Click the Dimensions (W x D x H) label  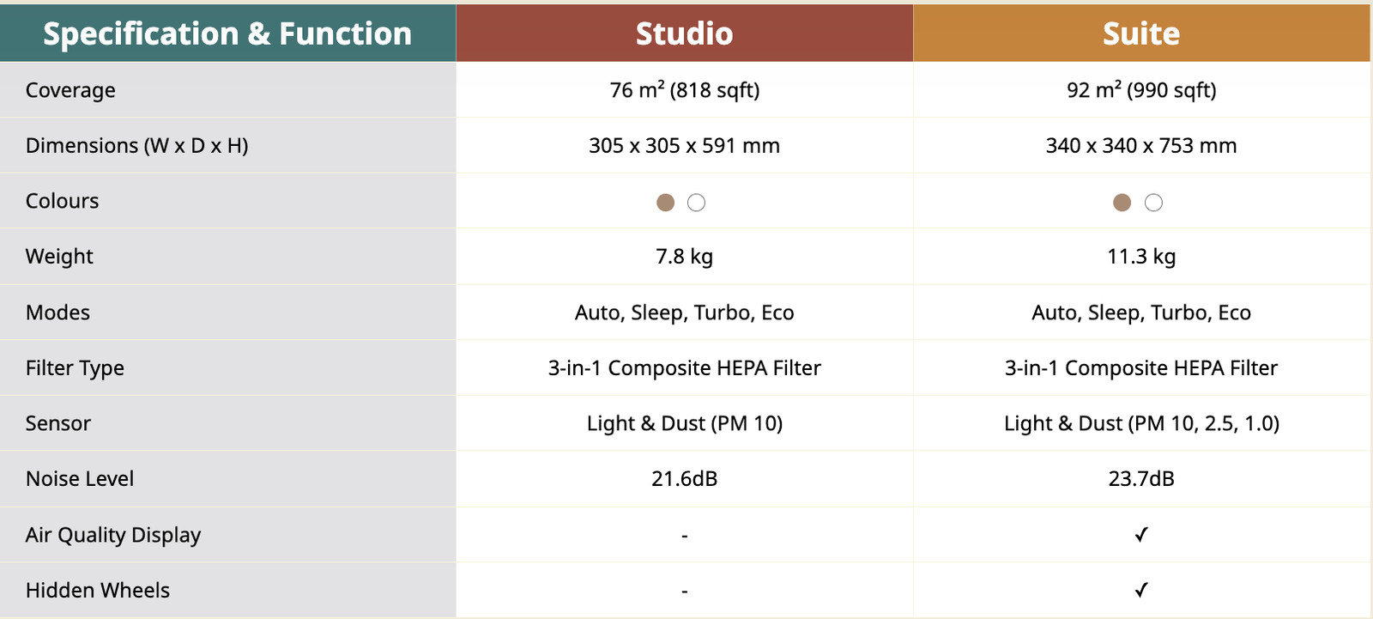[x=137, y=145]
